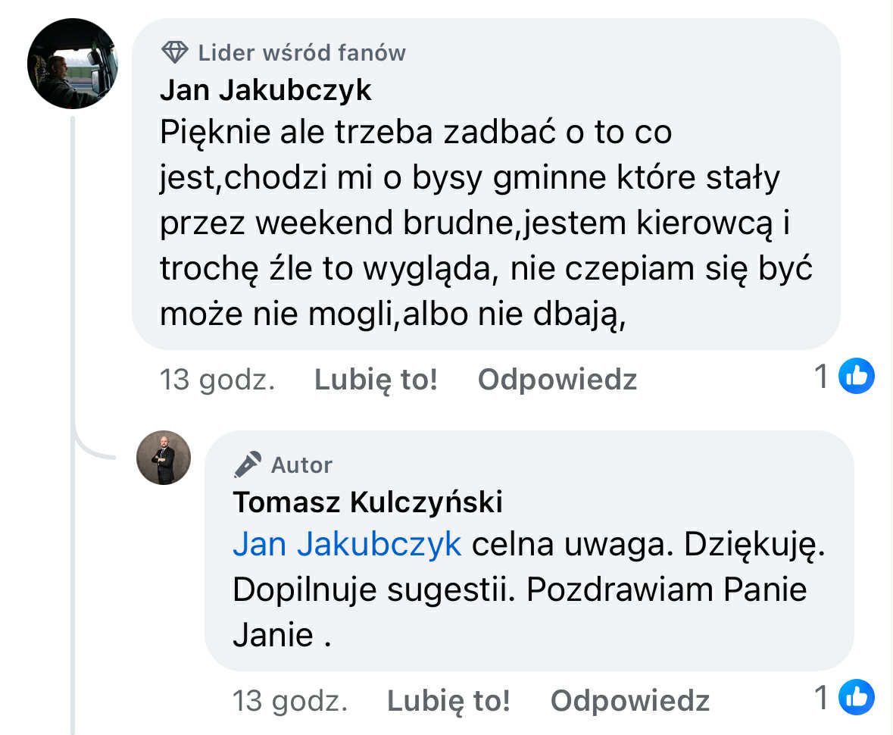Viewport: 893px width, 735px height.
Task: Open the Tomasz Kulczyński author name
Action: point(367,502)
